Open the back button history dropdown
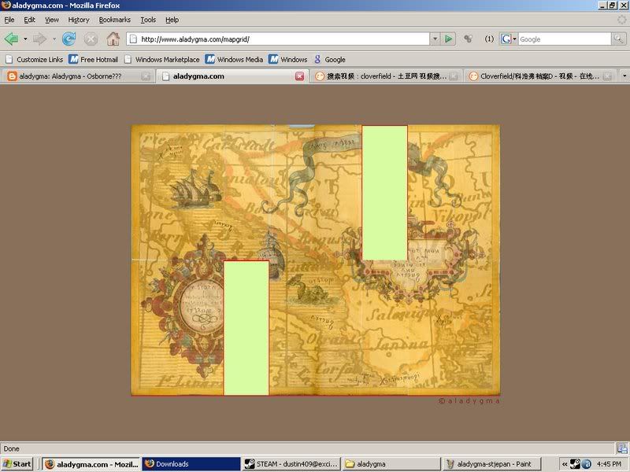 [25, 39]
